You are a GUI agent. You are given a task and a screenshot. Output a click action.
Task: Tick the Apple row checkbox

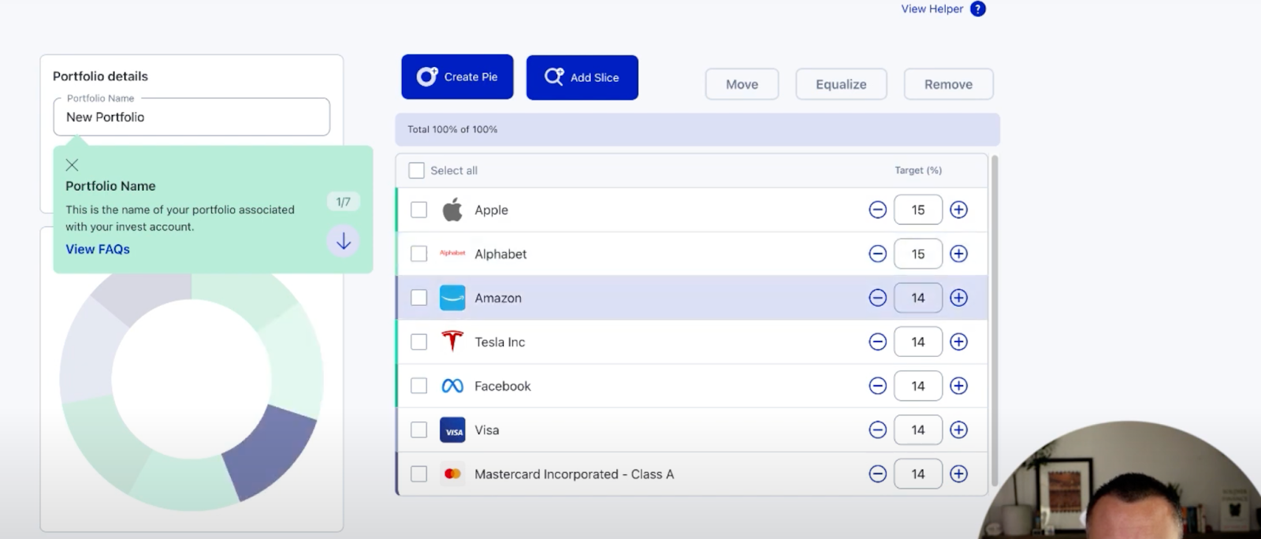[419, 210]
